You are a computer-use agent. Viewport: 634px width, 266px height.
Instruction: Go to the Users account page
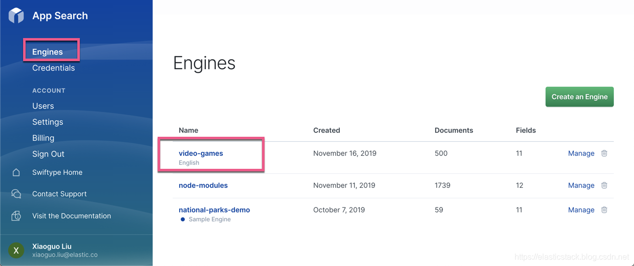pyautogui.click(x=43, y=106)
